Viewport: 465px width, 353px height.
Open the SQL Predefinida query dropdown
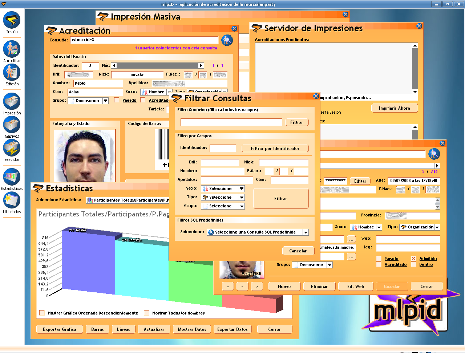click(x=306, y=232)
